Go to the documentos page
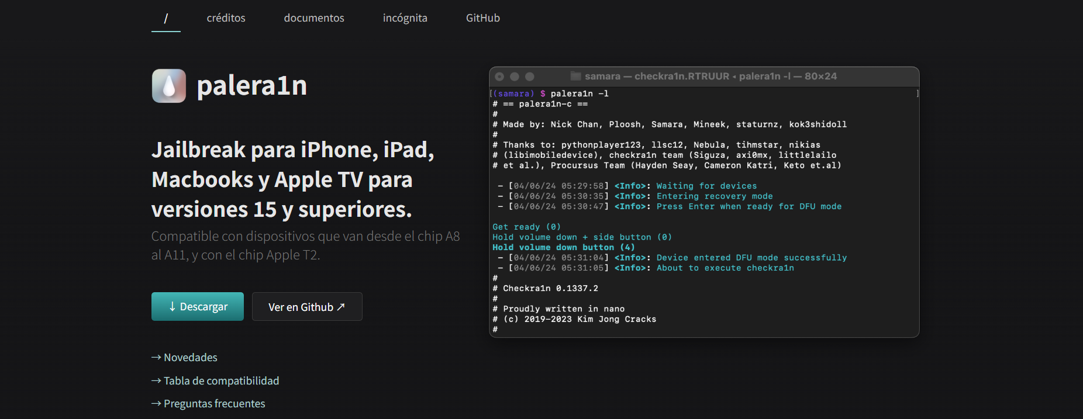 (314, 18)
